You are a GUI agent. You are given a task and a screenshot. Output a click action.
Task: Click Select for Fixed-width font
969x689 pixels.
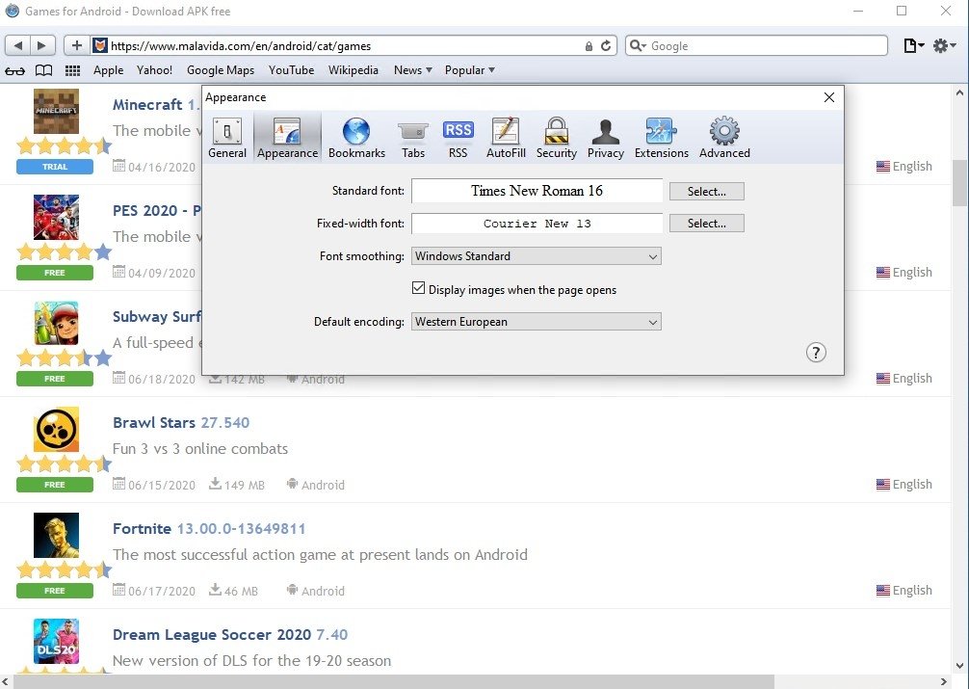click(707, 224)
